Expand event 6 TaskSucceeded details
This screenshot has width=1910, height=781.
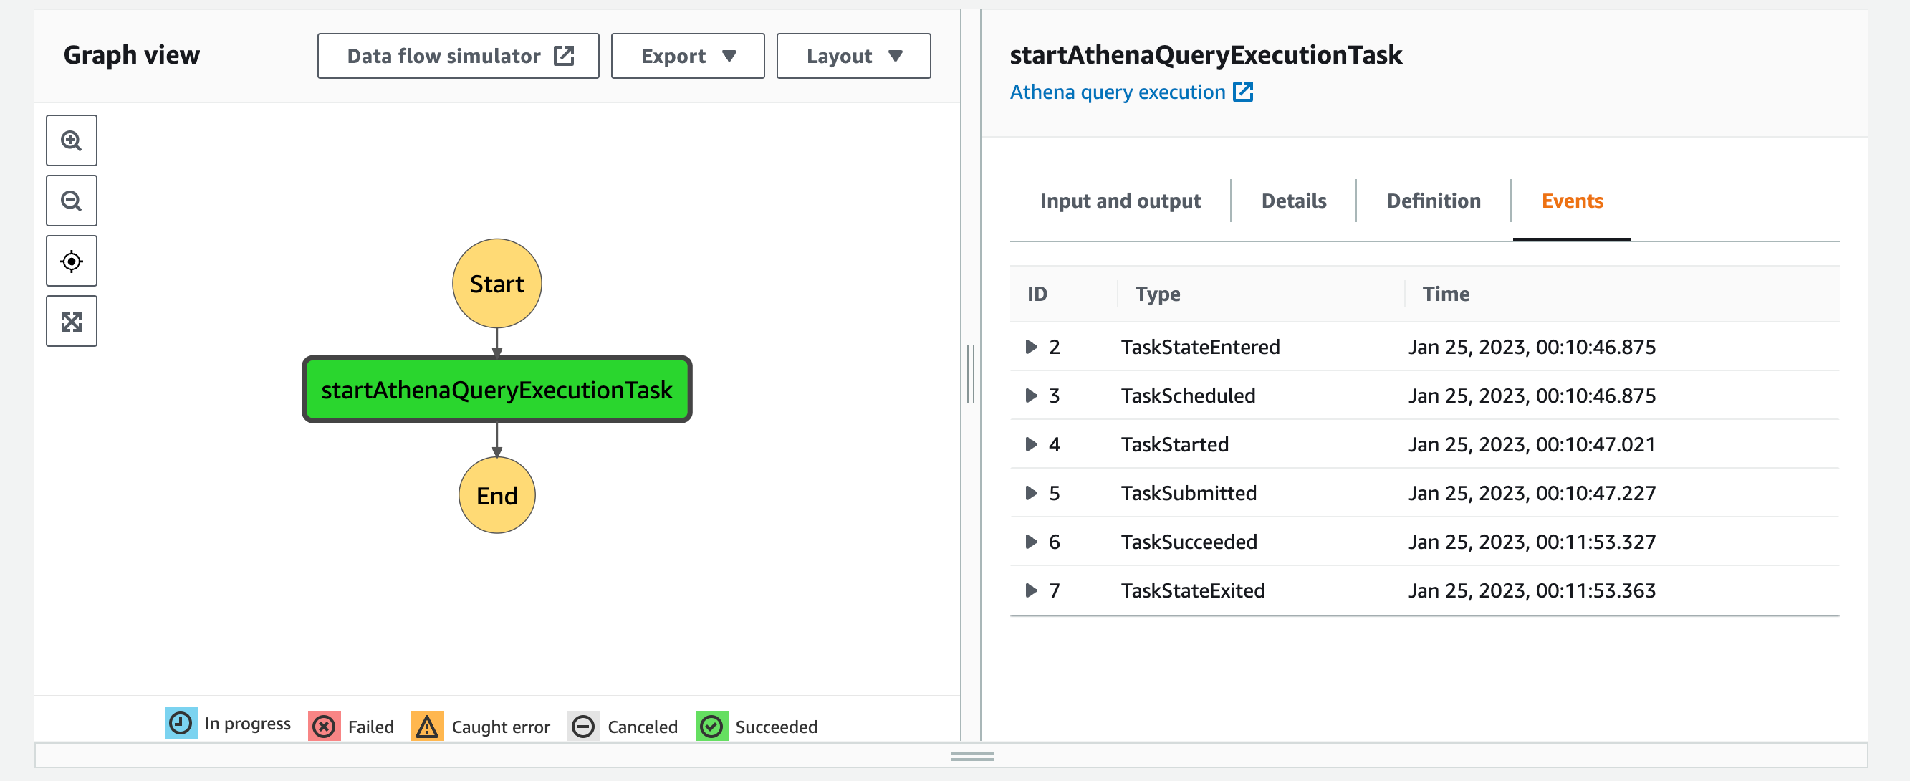click(1031, 542)
